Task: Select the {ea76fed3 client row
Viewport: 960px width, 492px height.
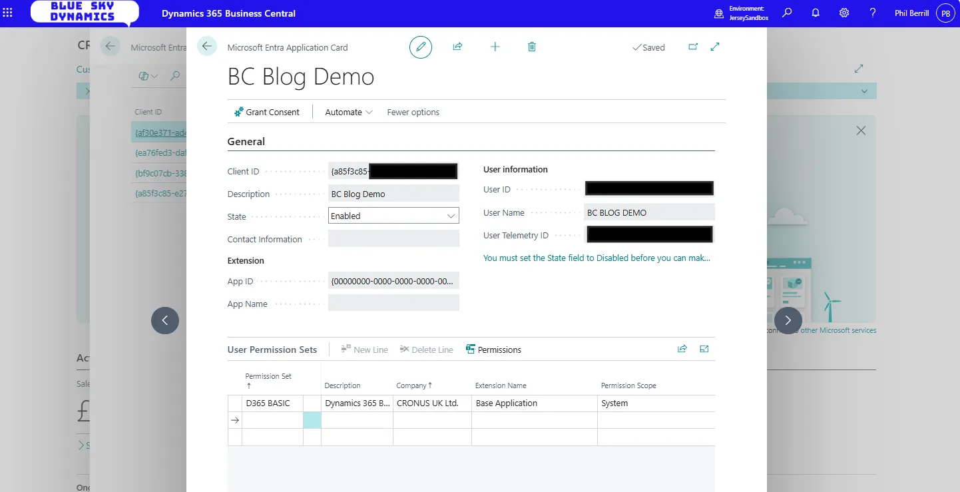Action: pyautogui.click(x=159, y=152)
